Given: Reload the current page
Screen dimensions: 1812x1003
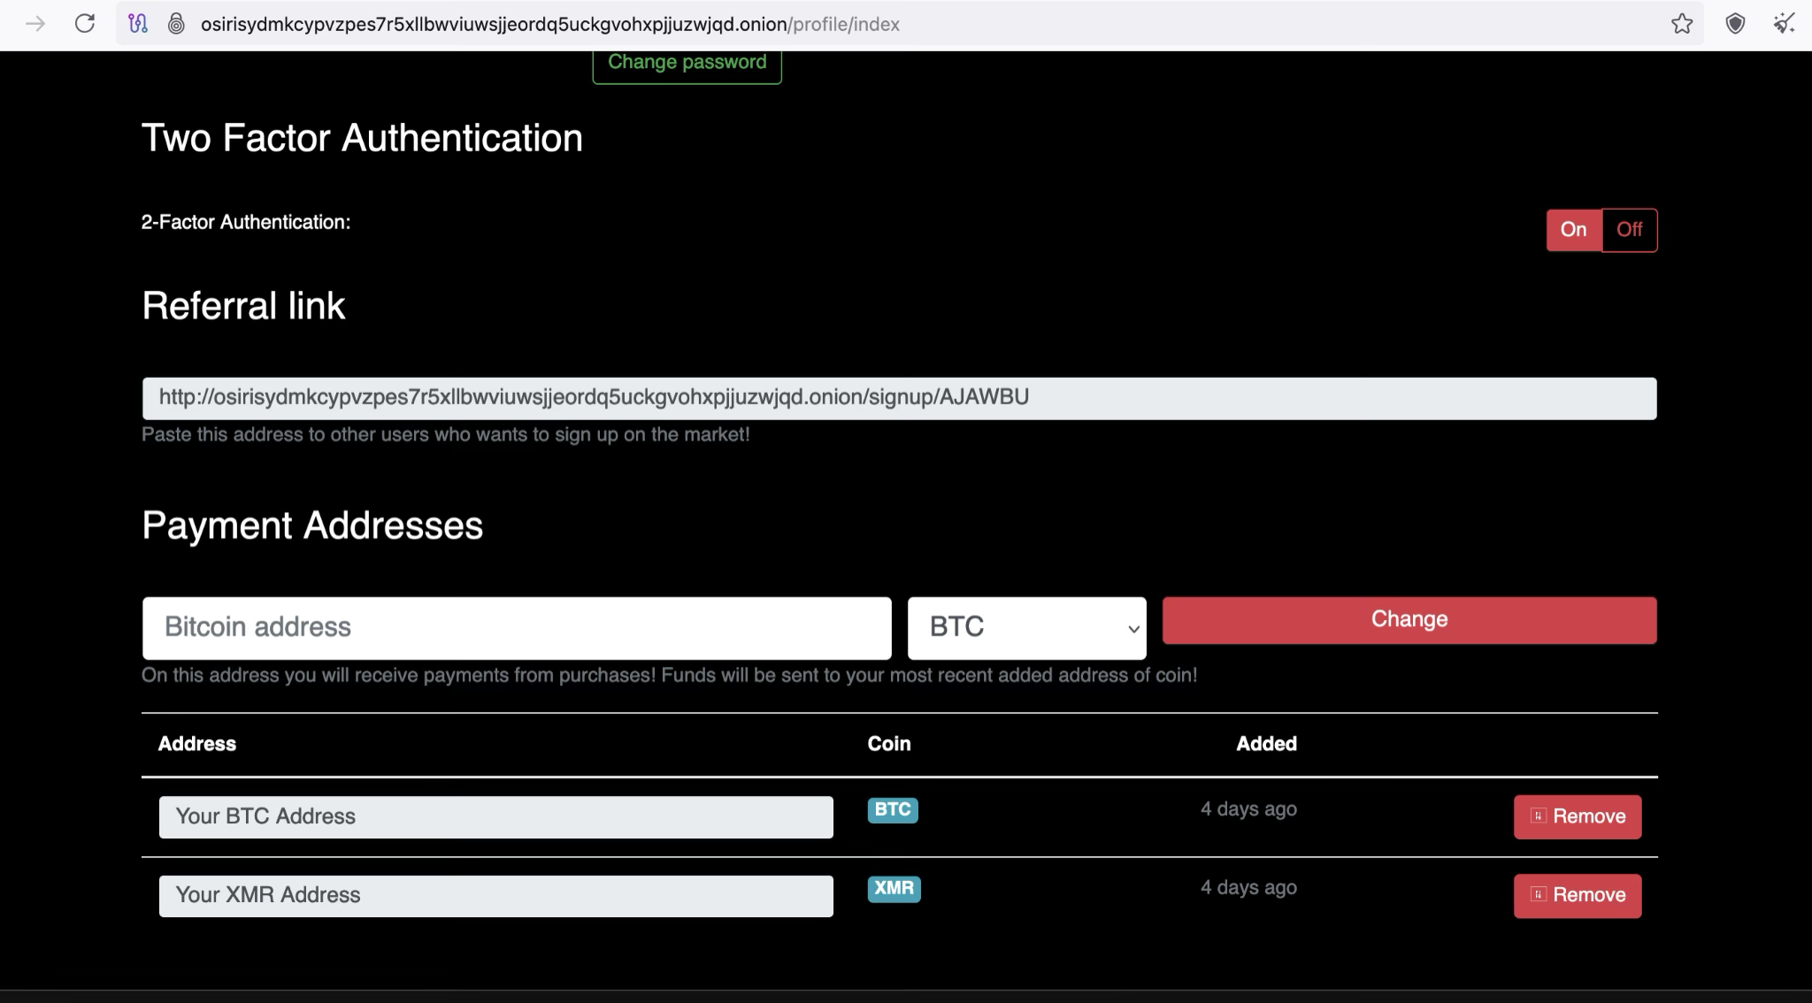Looking at the screenshot, I should 85,24.
